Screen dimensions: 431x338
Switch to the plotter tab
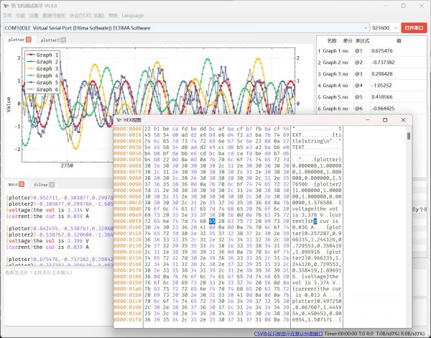click(17, 40)
